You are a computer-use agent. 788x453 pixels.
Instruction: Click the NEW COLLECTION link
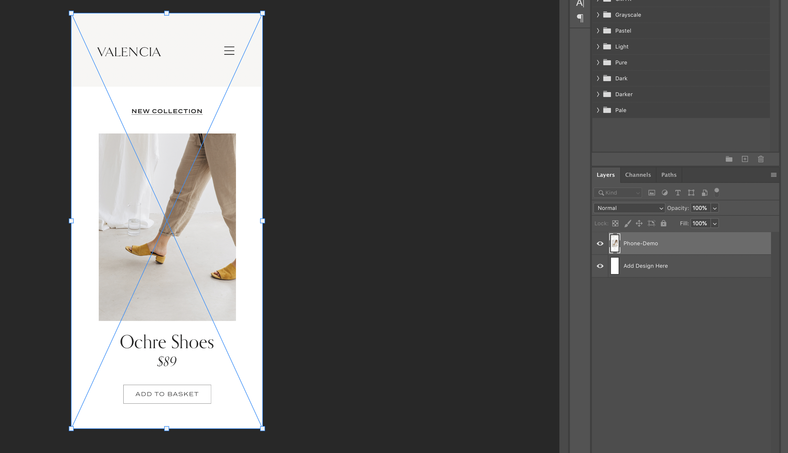[167, 111]
